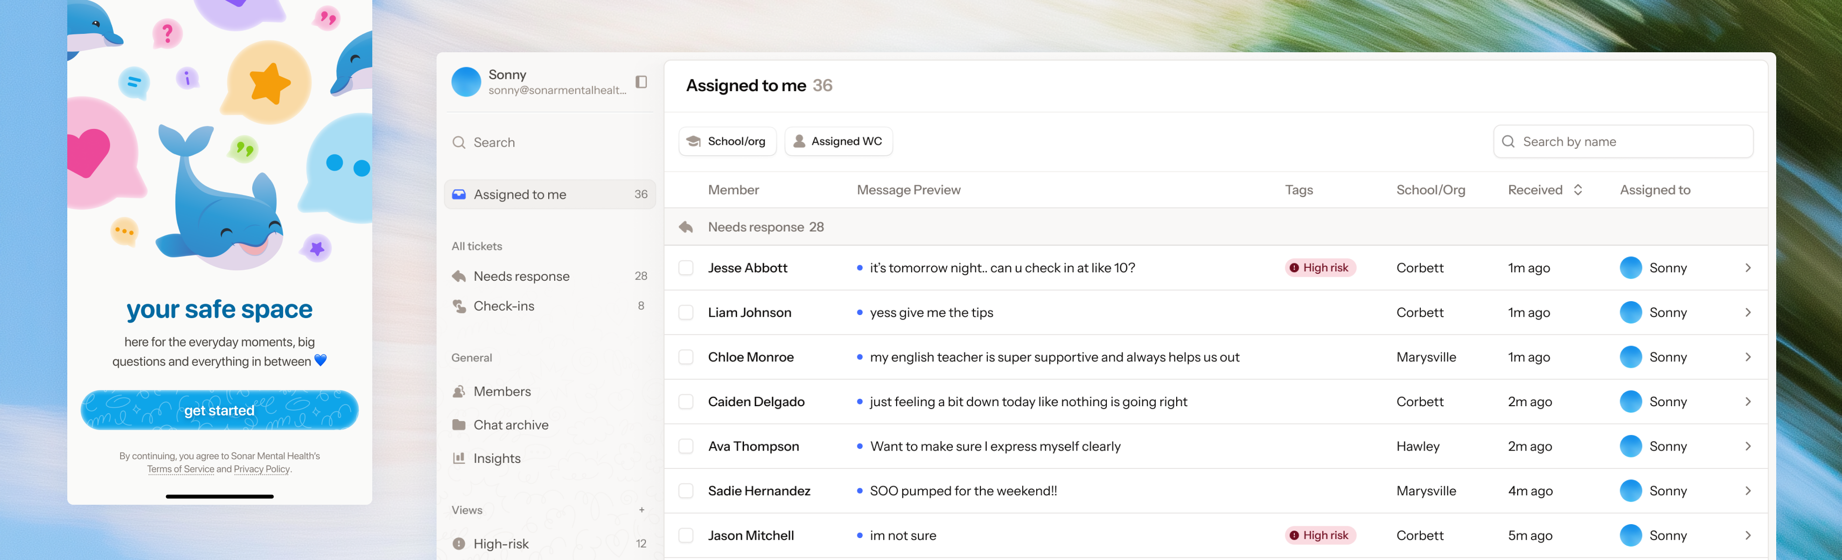Select Assigned to me in sidebar
This screenshot has height=560, width=1842.
(x=549, y=194)
